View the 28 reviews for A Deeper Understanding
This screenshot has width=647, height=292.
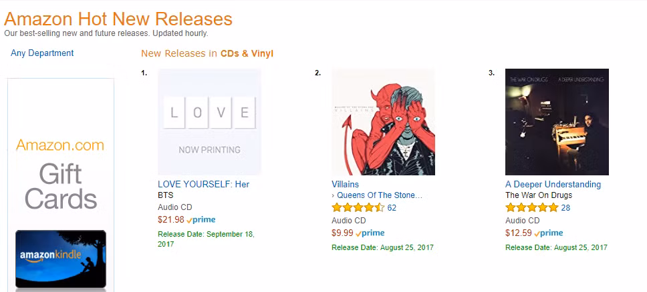565,208
